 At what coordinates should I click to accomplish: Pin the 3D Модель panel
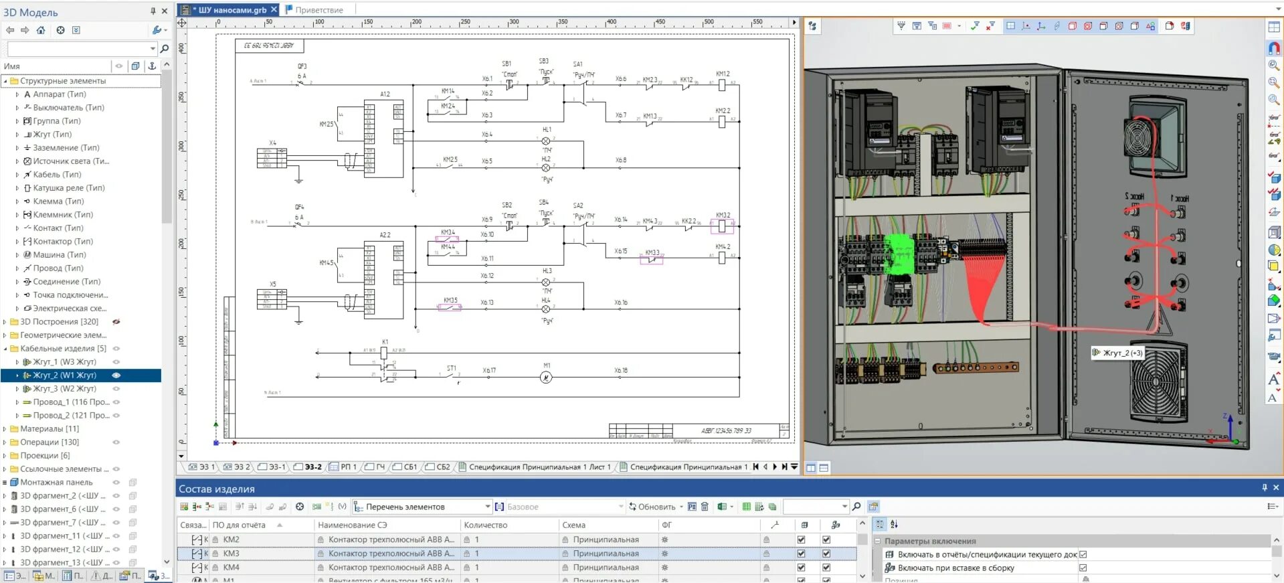[x=153, y=11]
